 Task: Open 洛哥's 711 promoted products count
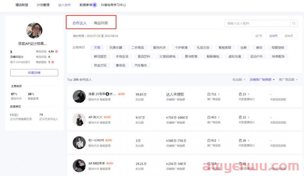point(213,94)
